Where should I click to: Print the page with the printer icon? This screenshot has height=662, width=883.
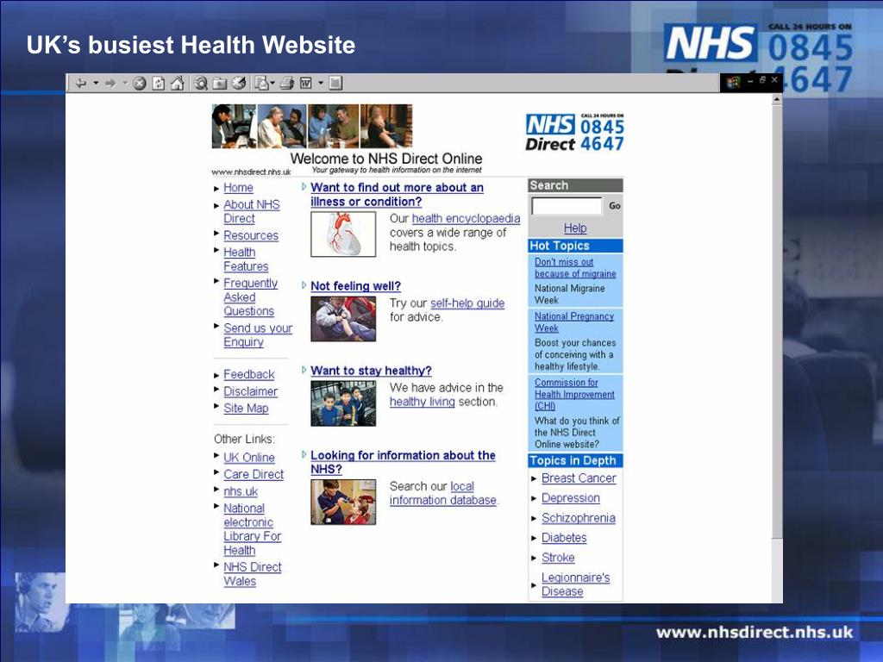coord(287,84)
